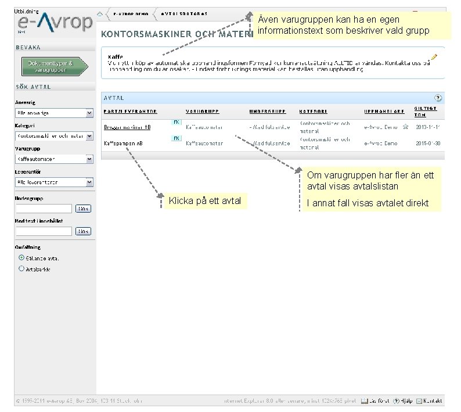Click the star icon on Bryggarmaskiner row

pos(405,127)
